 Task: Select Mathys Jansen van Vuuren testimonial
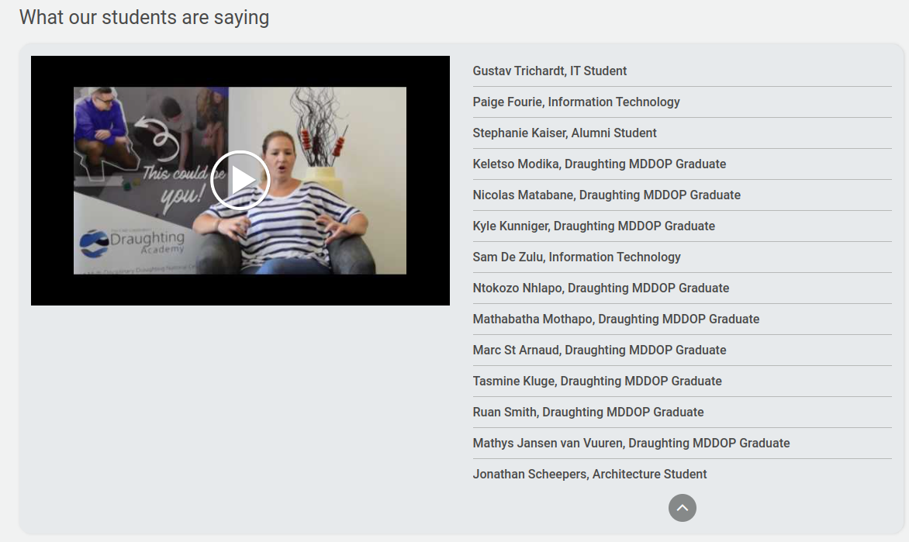(631, 444)
